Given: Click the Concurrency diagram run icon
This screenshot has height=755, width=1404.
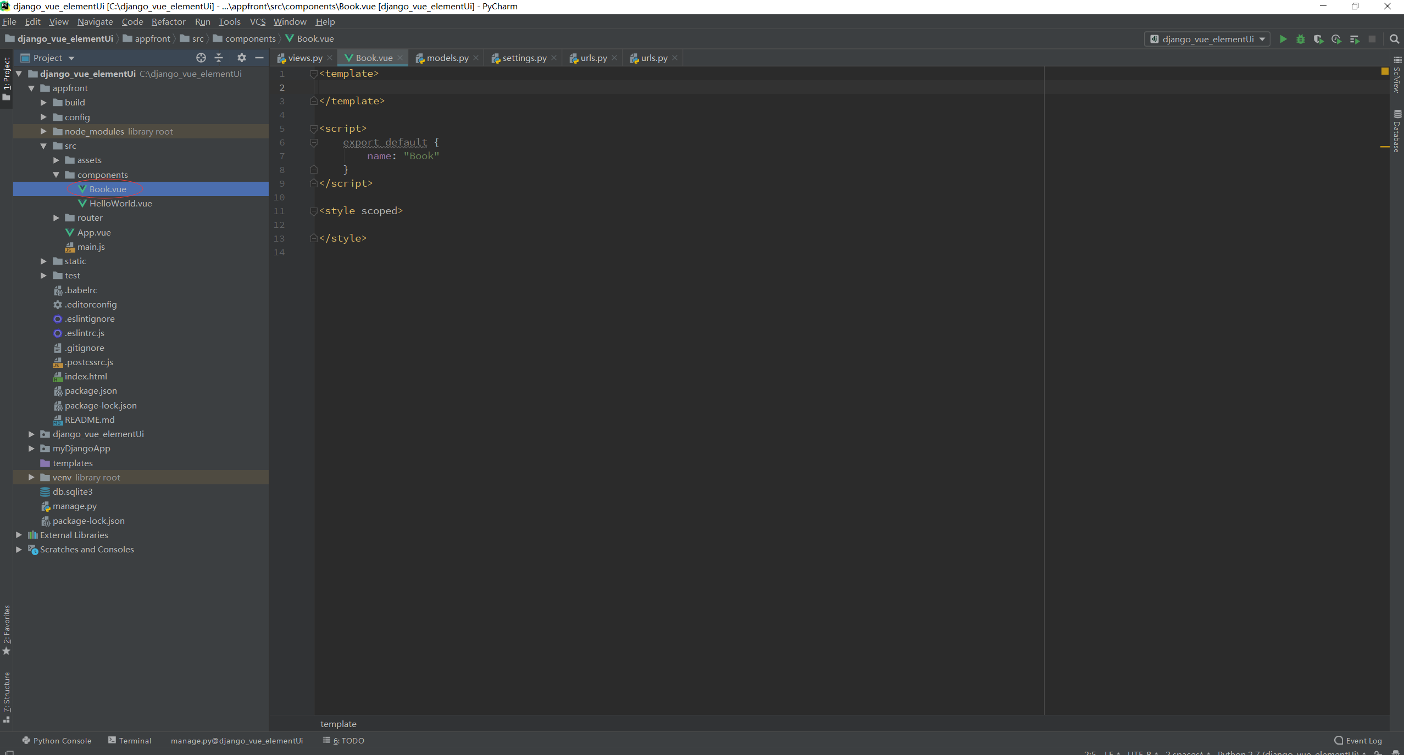Looking at the screenshot, I should (x=1355, y=39).
